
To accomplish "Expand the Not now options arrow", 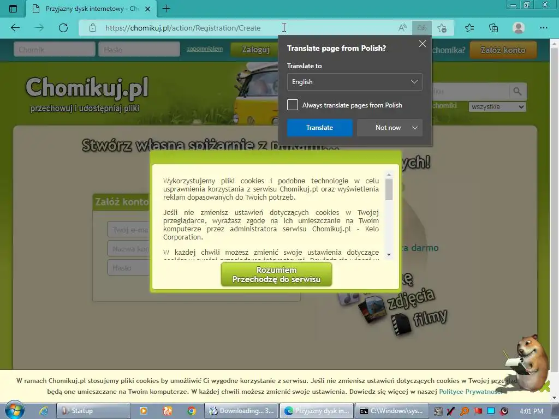I will (x=415, y=128).
